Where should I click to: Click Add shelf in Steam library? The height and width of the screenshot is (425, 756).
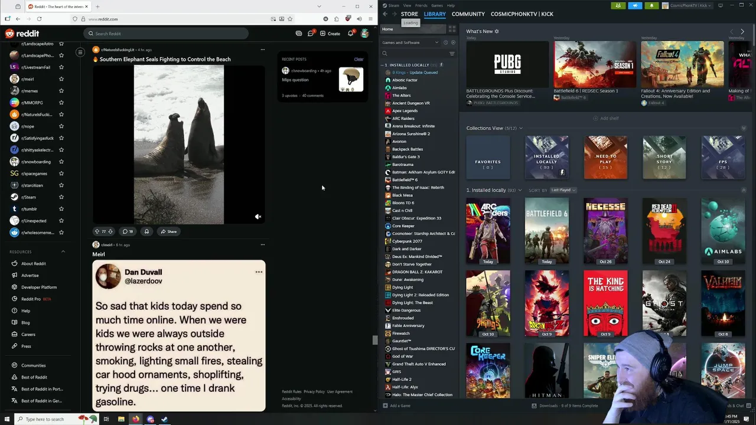[x=606, y=118]
